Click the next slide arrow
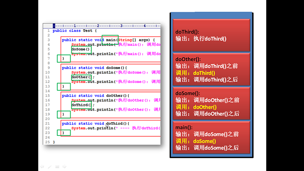Viewport: 304px width, 171px height. click(65, 167)
